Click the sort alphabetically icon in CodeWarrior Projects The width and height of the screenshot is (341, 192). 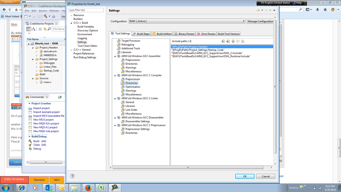pyautogui.click(x=33, y=29)
